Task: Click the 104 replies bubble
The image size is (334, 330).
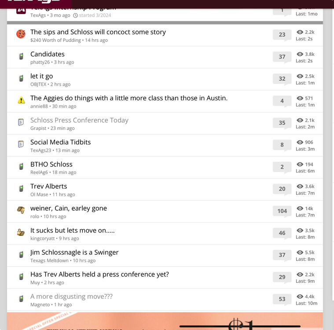Action: coord(282,211)
